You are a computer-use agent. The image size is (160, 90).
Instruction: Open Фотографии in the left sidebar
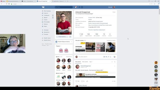47,22
